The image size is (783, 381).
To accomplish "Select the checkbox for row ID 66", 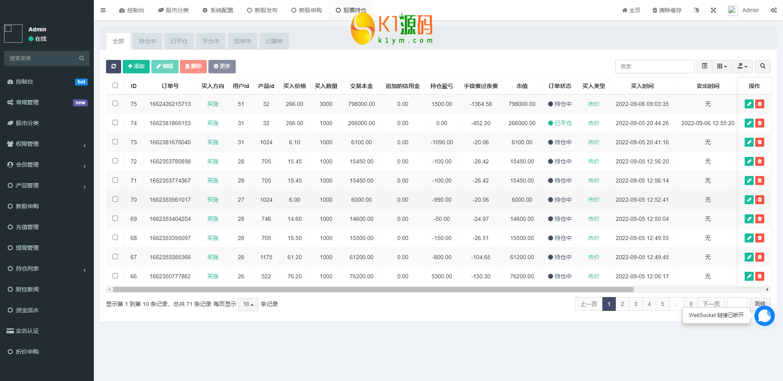I will (x=115, y=276).
